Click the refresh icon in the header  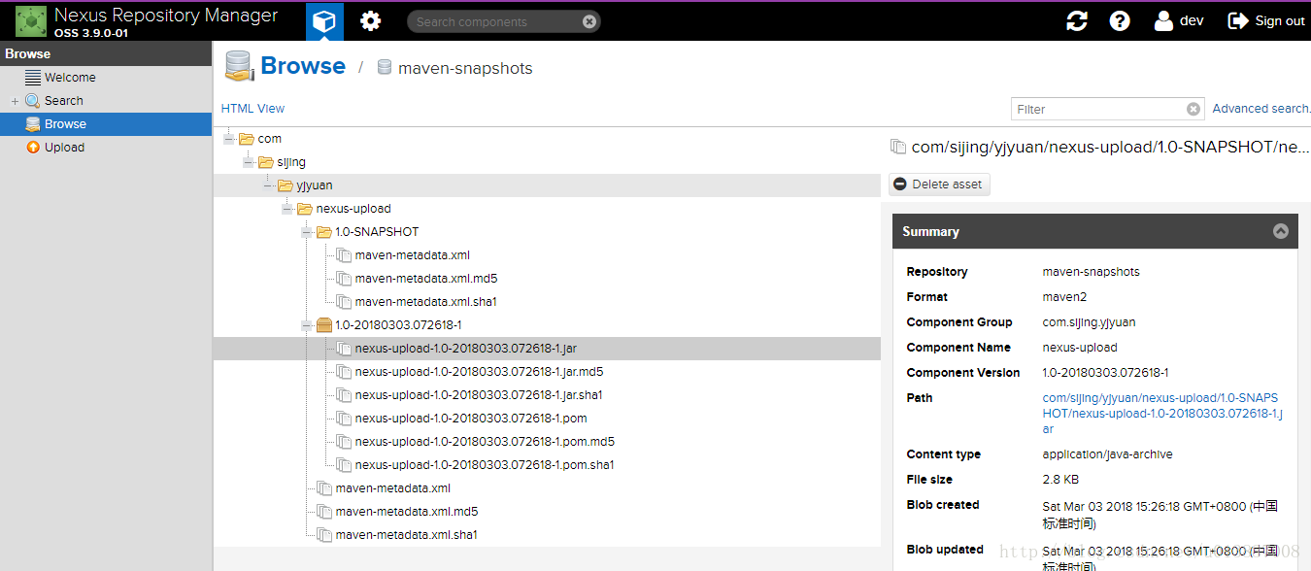pyautogui.click(x=1076, y=20)
